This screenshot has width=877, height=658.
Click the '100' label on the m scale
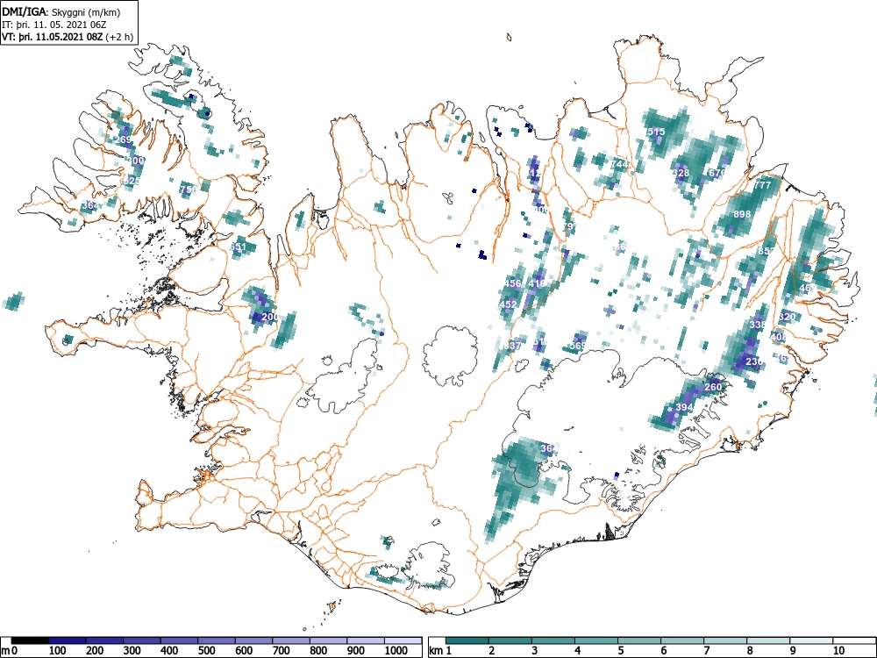click(x=57, y=651)
